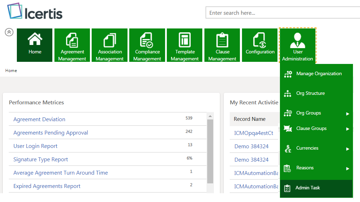Viewport: 360px width, 202px height.
Task: Open the Agreement Management tile
Action: (x=72, y=45)
